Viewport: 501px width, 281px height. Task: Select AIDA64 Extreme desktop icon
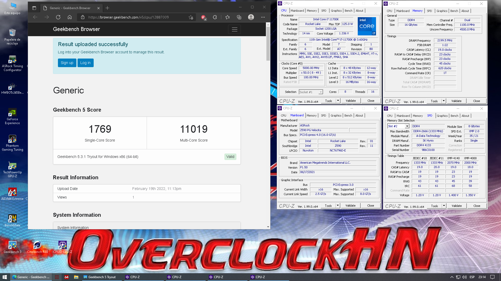[12, 194]
